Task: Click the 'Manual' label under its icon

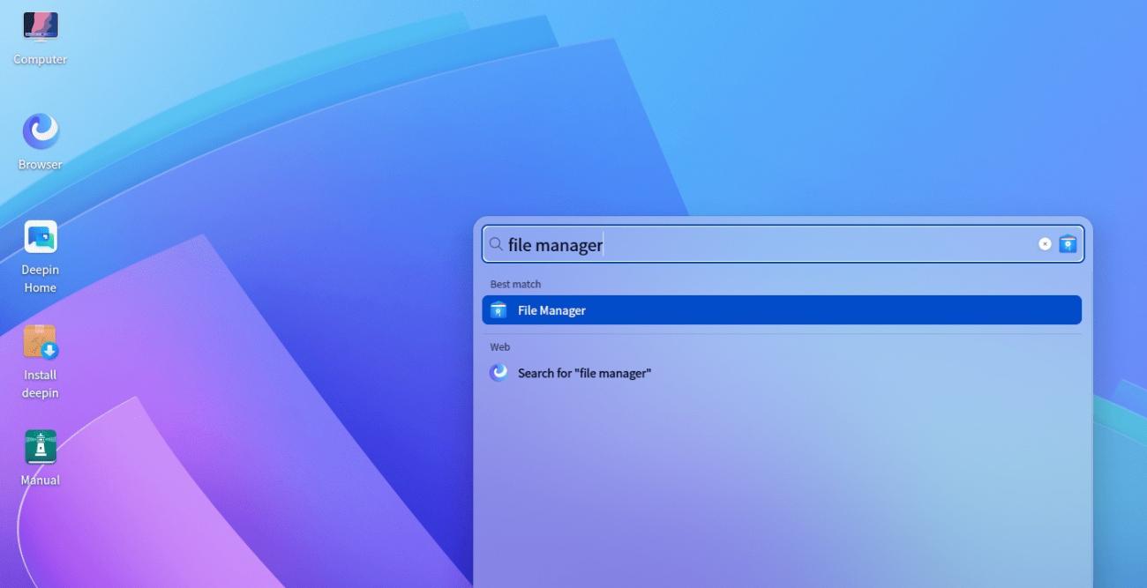Action: pyautogui.click(x=40, y=480)
